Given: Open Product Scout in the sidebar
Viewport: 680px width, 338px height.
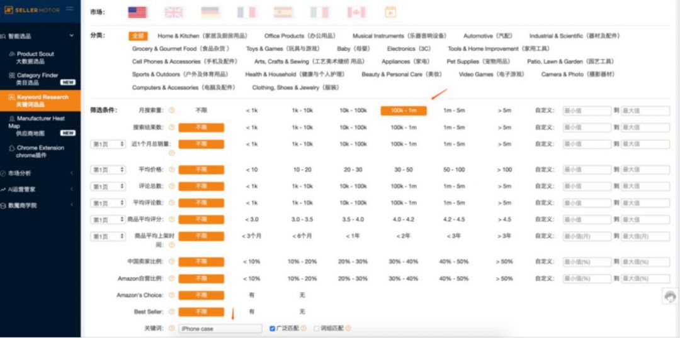Looking at the screenshot, I should pos(35,57).
